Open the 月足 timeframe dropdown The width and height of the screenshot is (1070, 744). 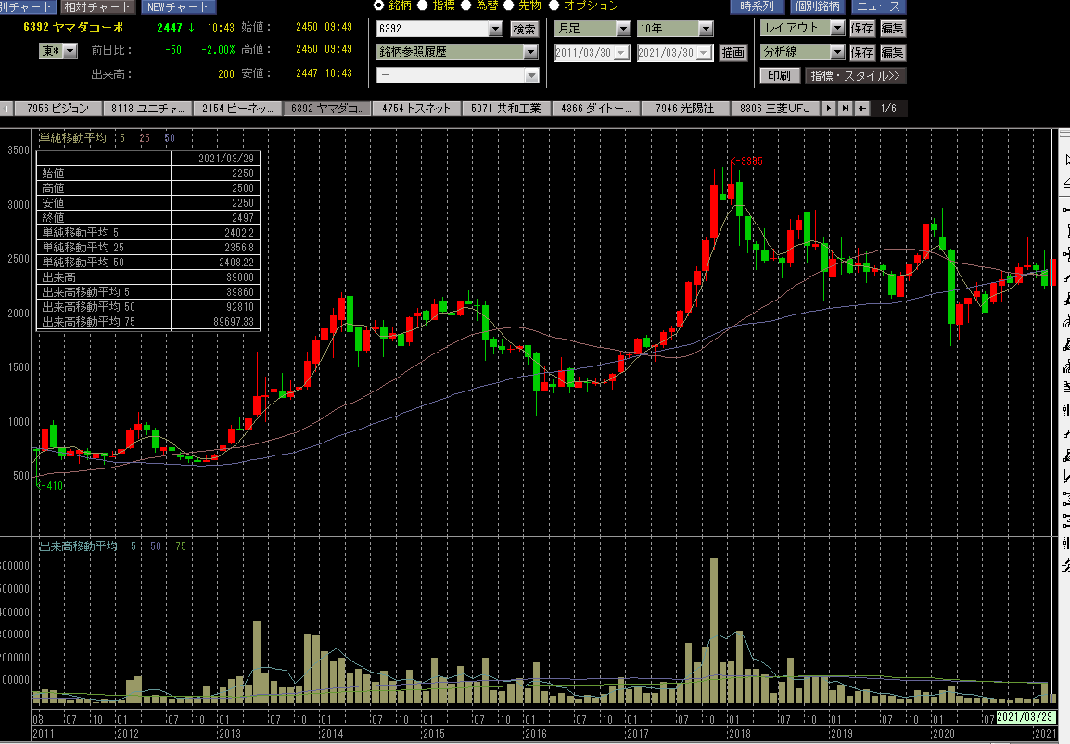point(622,29)
